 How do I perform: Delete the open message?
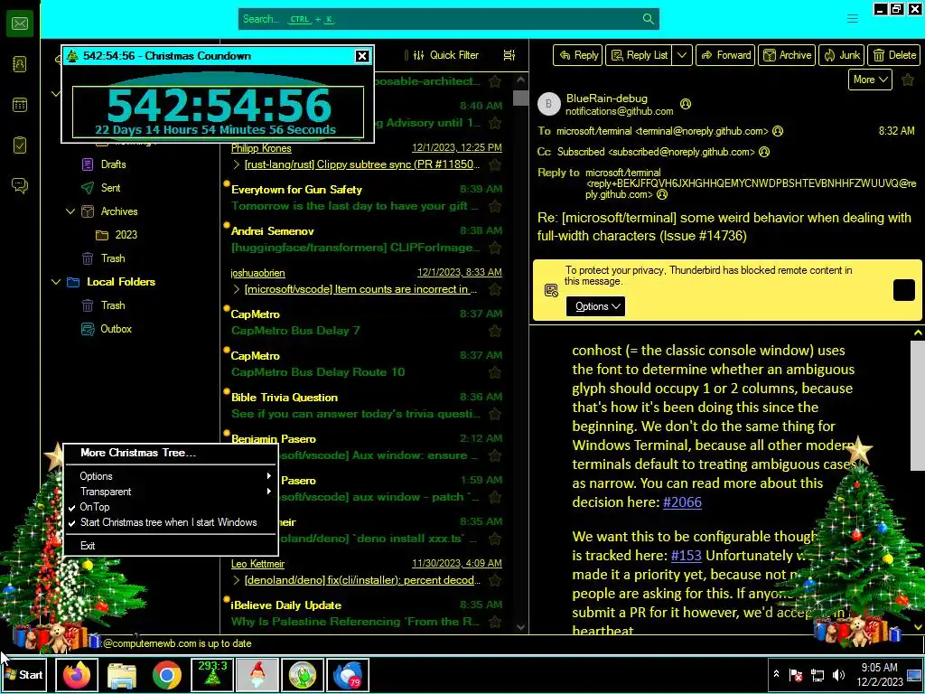pos(893,55)
